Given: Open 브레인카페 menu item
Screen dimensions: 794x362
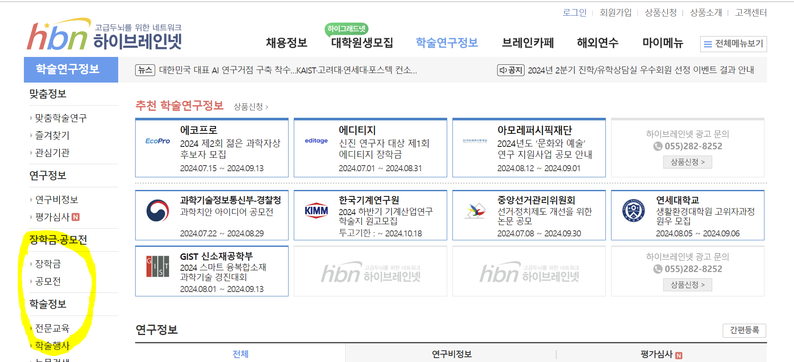Looking at the screenshot, I should click(x=528, y=43).
